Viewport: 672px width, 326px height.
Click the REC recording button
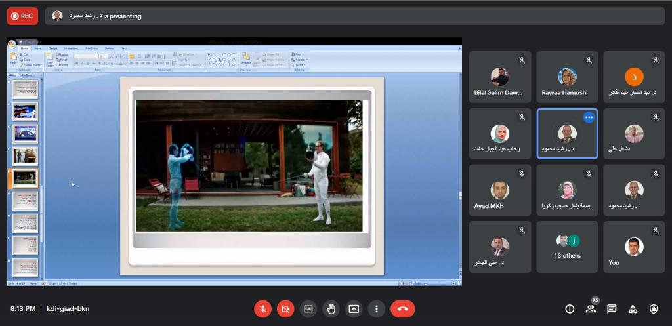(x=22, y=16)
